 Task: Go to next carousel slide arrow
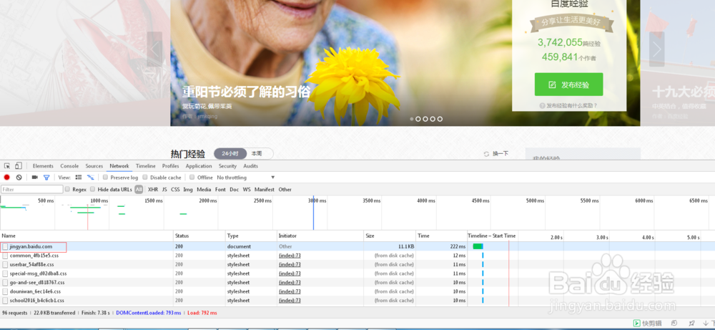click(656, 49)
